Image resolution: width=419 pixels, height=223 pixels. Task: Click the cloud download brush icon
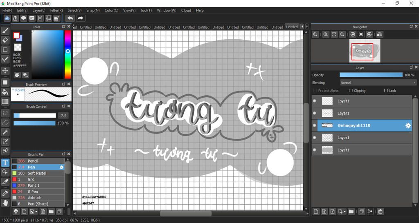[x=16, y=212]
